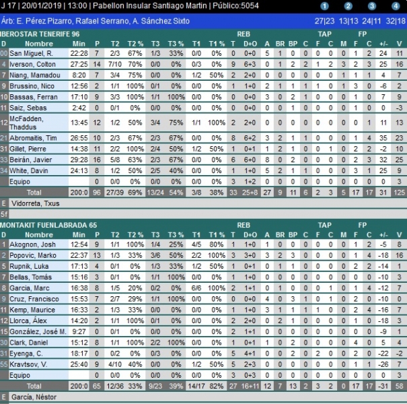The height and width of the screenshot is (404, 407).
Task: Click Fuenlabrada Total points cell 65
Action: [97, 386]
